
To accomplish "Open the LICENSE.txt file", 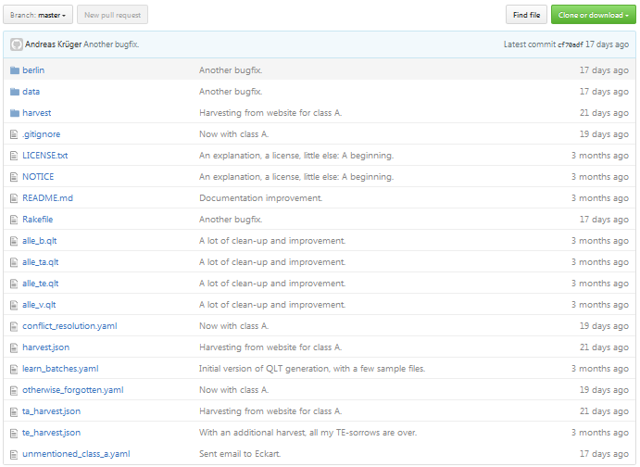I will click(44, 156).
